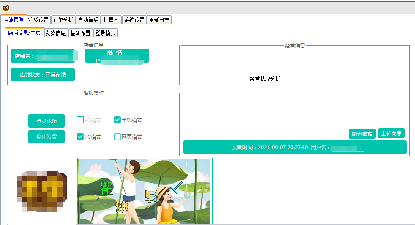Open the 订单分析 tab
This screenshot has height=225, width=415.
coord(63,20)
